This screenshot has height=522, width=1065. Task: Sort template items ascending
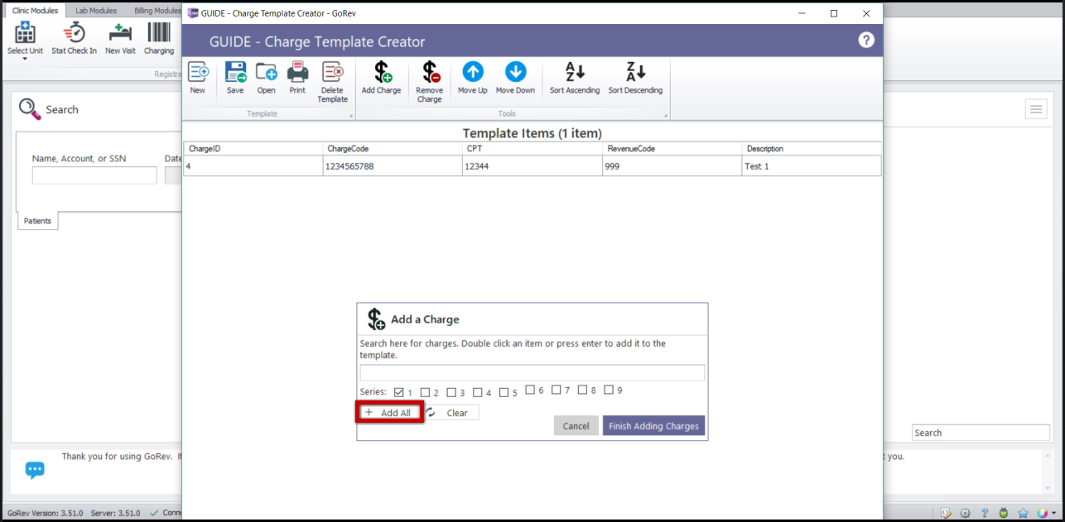(575, 78)
